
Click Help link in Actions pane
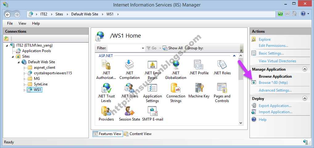(262, 120)
